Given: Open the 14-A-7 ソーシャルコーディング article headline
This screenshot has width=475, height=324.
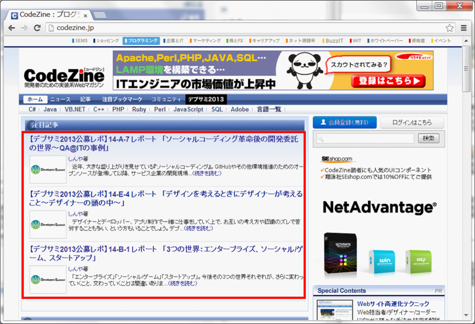Looking at the screenshot, I should click(x=164, y=143).
